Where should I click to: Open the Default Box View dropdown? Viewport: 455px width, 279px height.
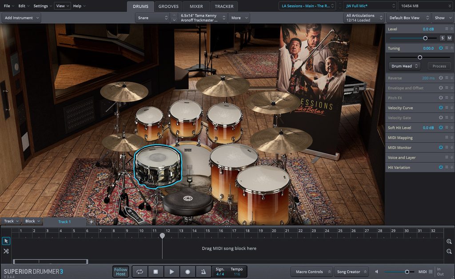pyautogui.click(x=409, y=18)
